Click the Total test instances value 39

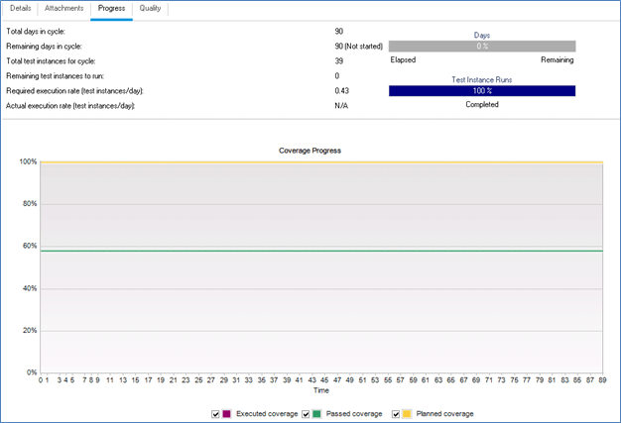339,60
